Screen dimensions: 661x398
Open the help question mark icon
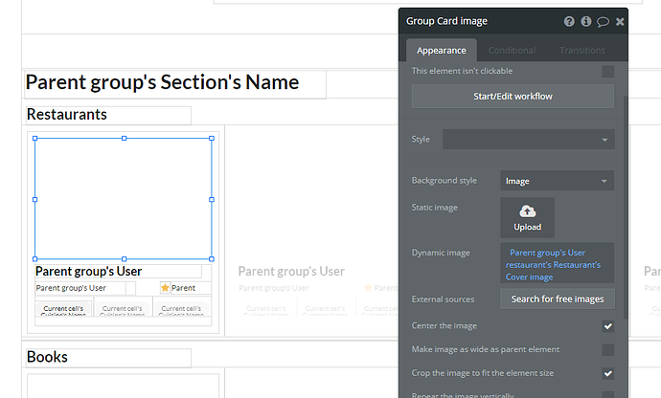click(569, 21)
